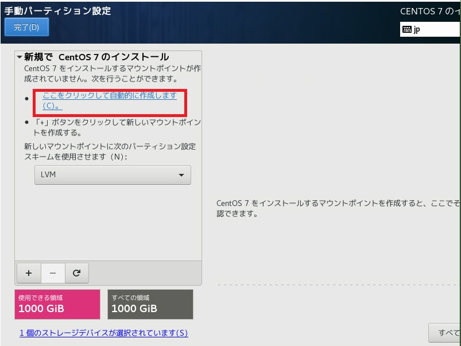Click the 使用できる領域 1000 GiB box
Image resolution: width=461 pixels, height=346 pixels.
click(57, 304)
